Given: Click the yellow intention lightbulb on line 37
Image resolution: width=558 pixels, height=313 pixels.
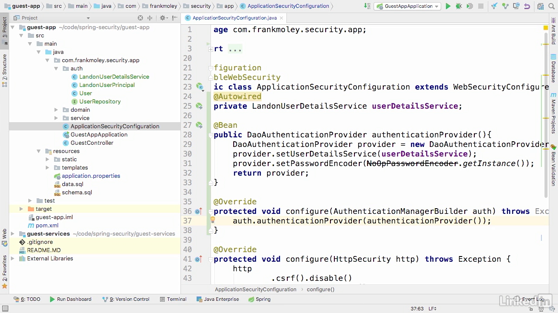Looking at the screenshot, I should point(213,220).
